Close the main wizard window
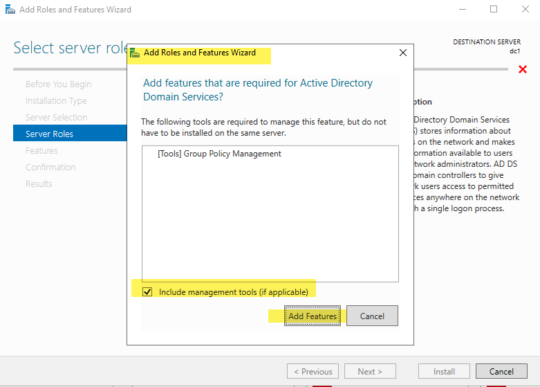The height and width of the screenshot is (387, 540). 525,9
